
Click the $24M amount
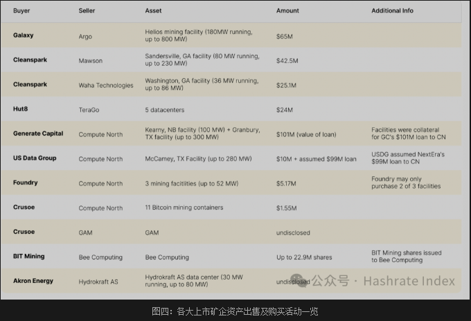click(285, 110)
